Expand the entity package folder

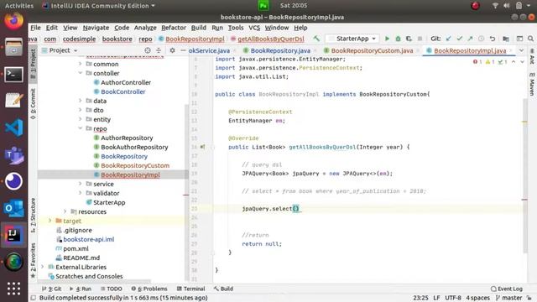[x=81, y=119]
